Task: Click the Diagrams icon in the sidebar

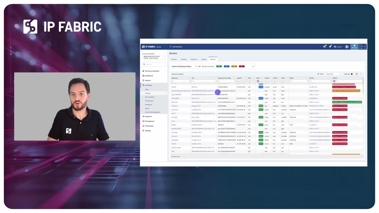Action: point(143,117)
